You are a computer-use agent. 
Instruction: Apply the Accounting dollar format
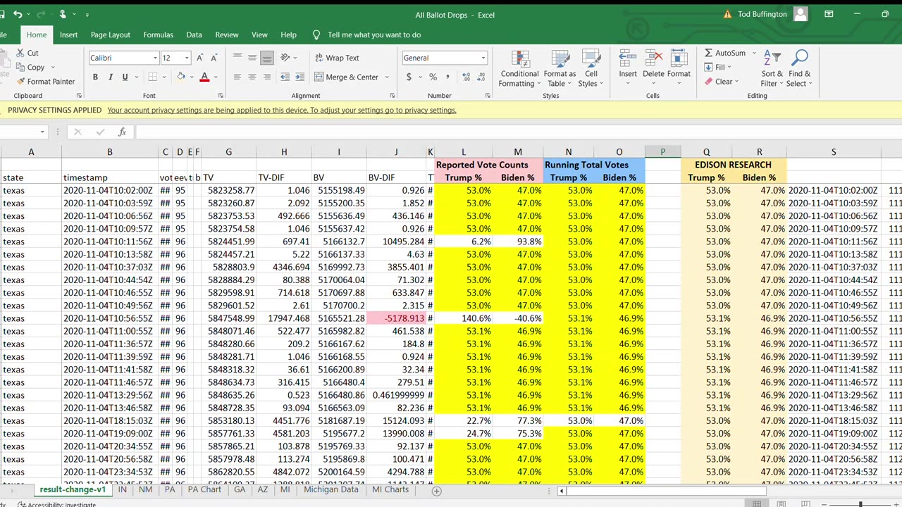pos(409,77)
